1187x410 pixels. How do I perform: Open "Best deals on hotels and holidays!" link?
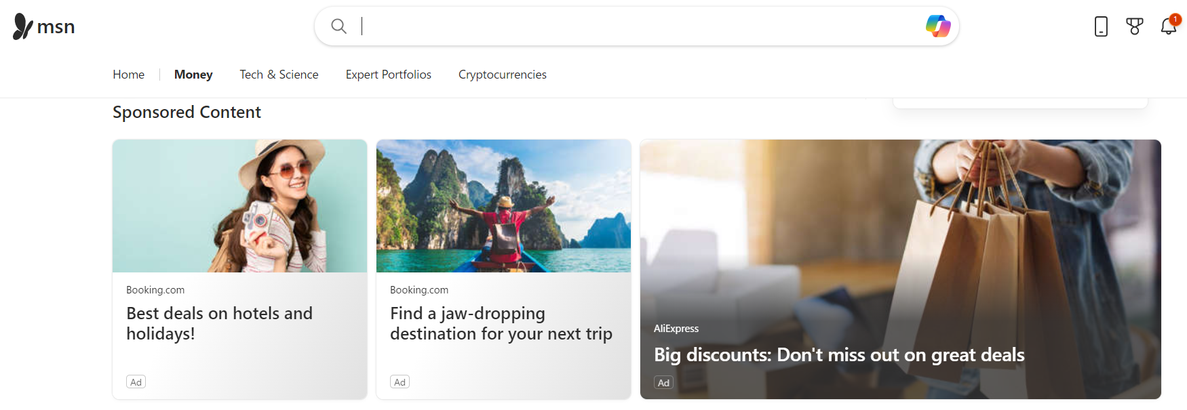point(219,323)
